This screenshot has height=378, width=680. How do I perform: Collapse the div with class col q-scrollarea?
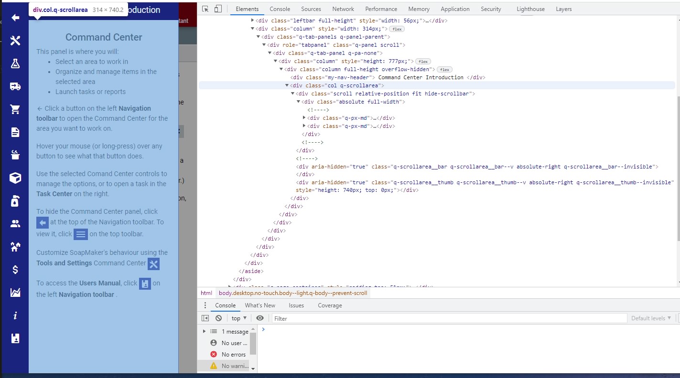287,85
